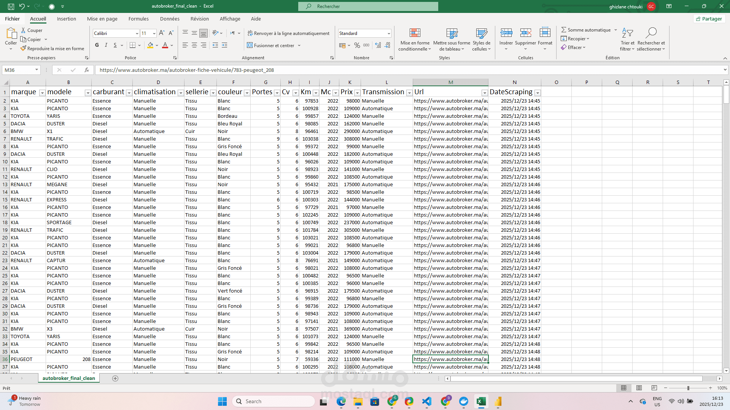Click the Effacer button
The height and width of the screenshot is (410, 730).
click(x=573, y=47)
